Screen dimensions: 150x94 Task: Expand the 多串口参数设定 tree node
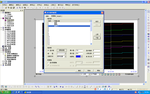click(x=3, y=54)
